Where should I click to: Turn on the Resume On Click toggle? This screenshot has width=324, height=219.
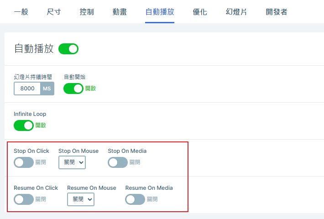pos(24,199)
